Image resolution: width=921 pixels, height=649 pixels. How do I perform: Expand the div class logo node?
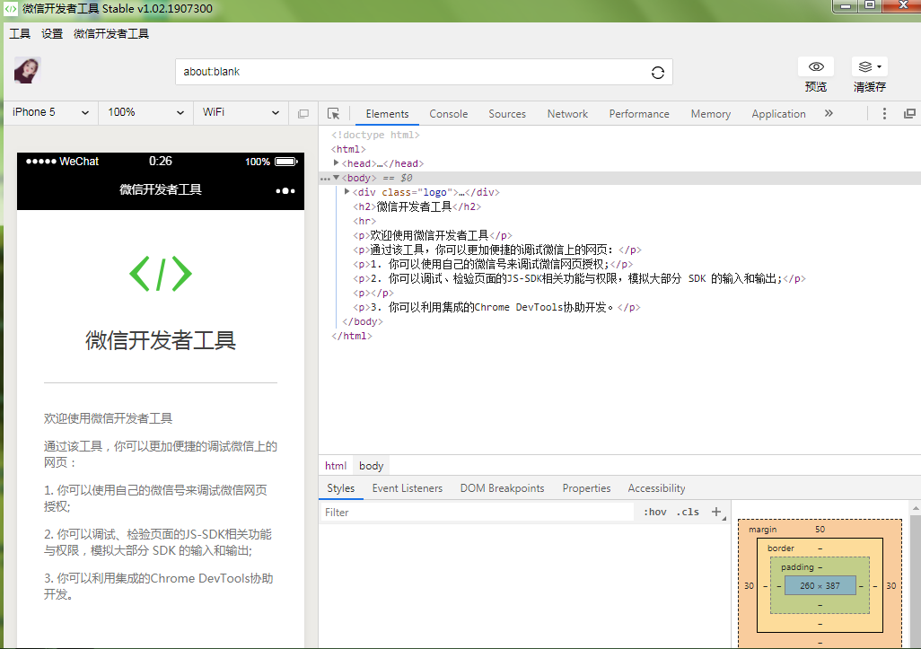(346, 191)
